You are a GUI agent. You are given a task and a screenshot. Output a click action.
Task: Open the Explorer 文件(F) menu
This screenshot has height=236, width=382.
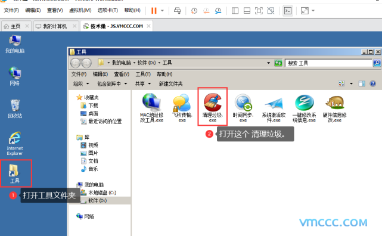click(79, 74)
